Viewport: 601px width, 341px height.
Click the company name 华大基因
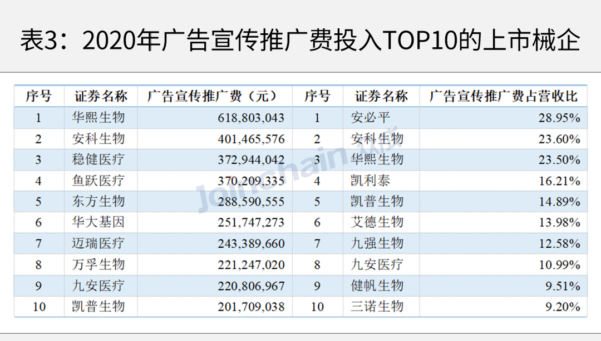click(x=98, y=222)
